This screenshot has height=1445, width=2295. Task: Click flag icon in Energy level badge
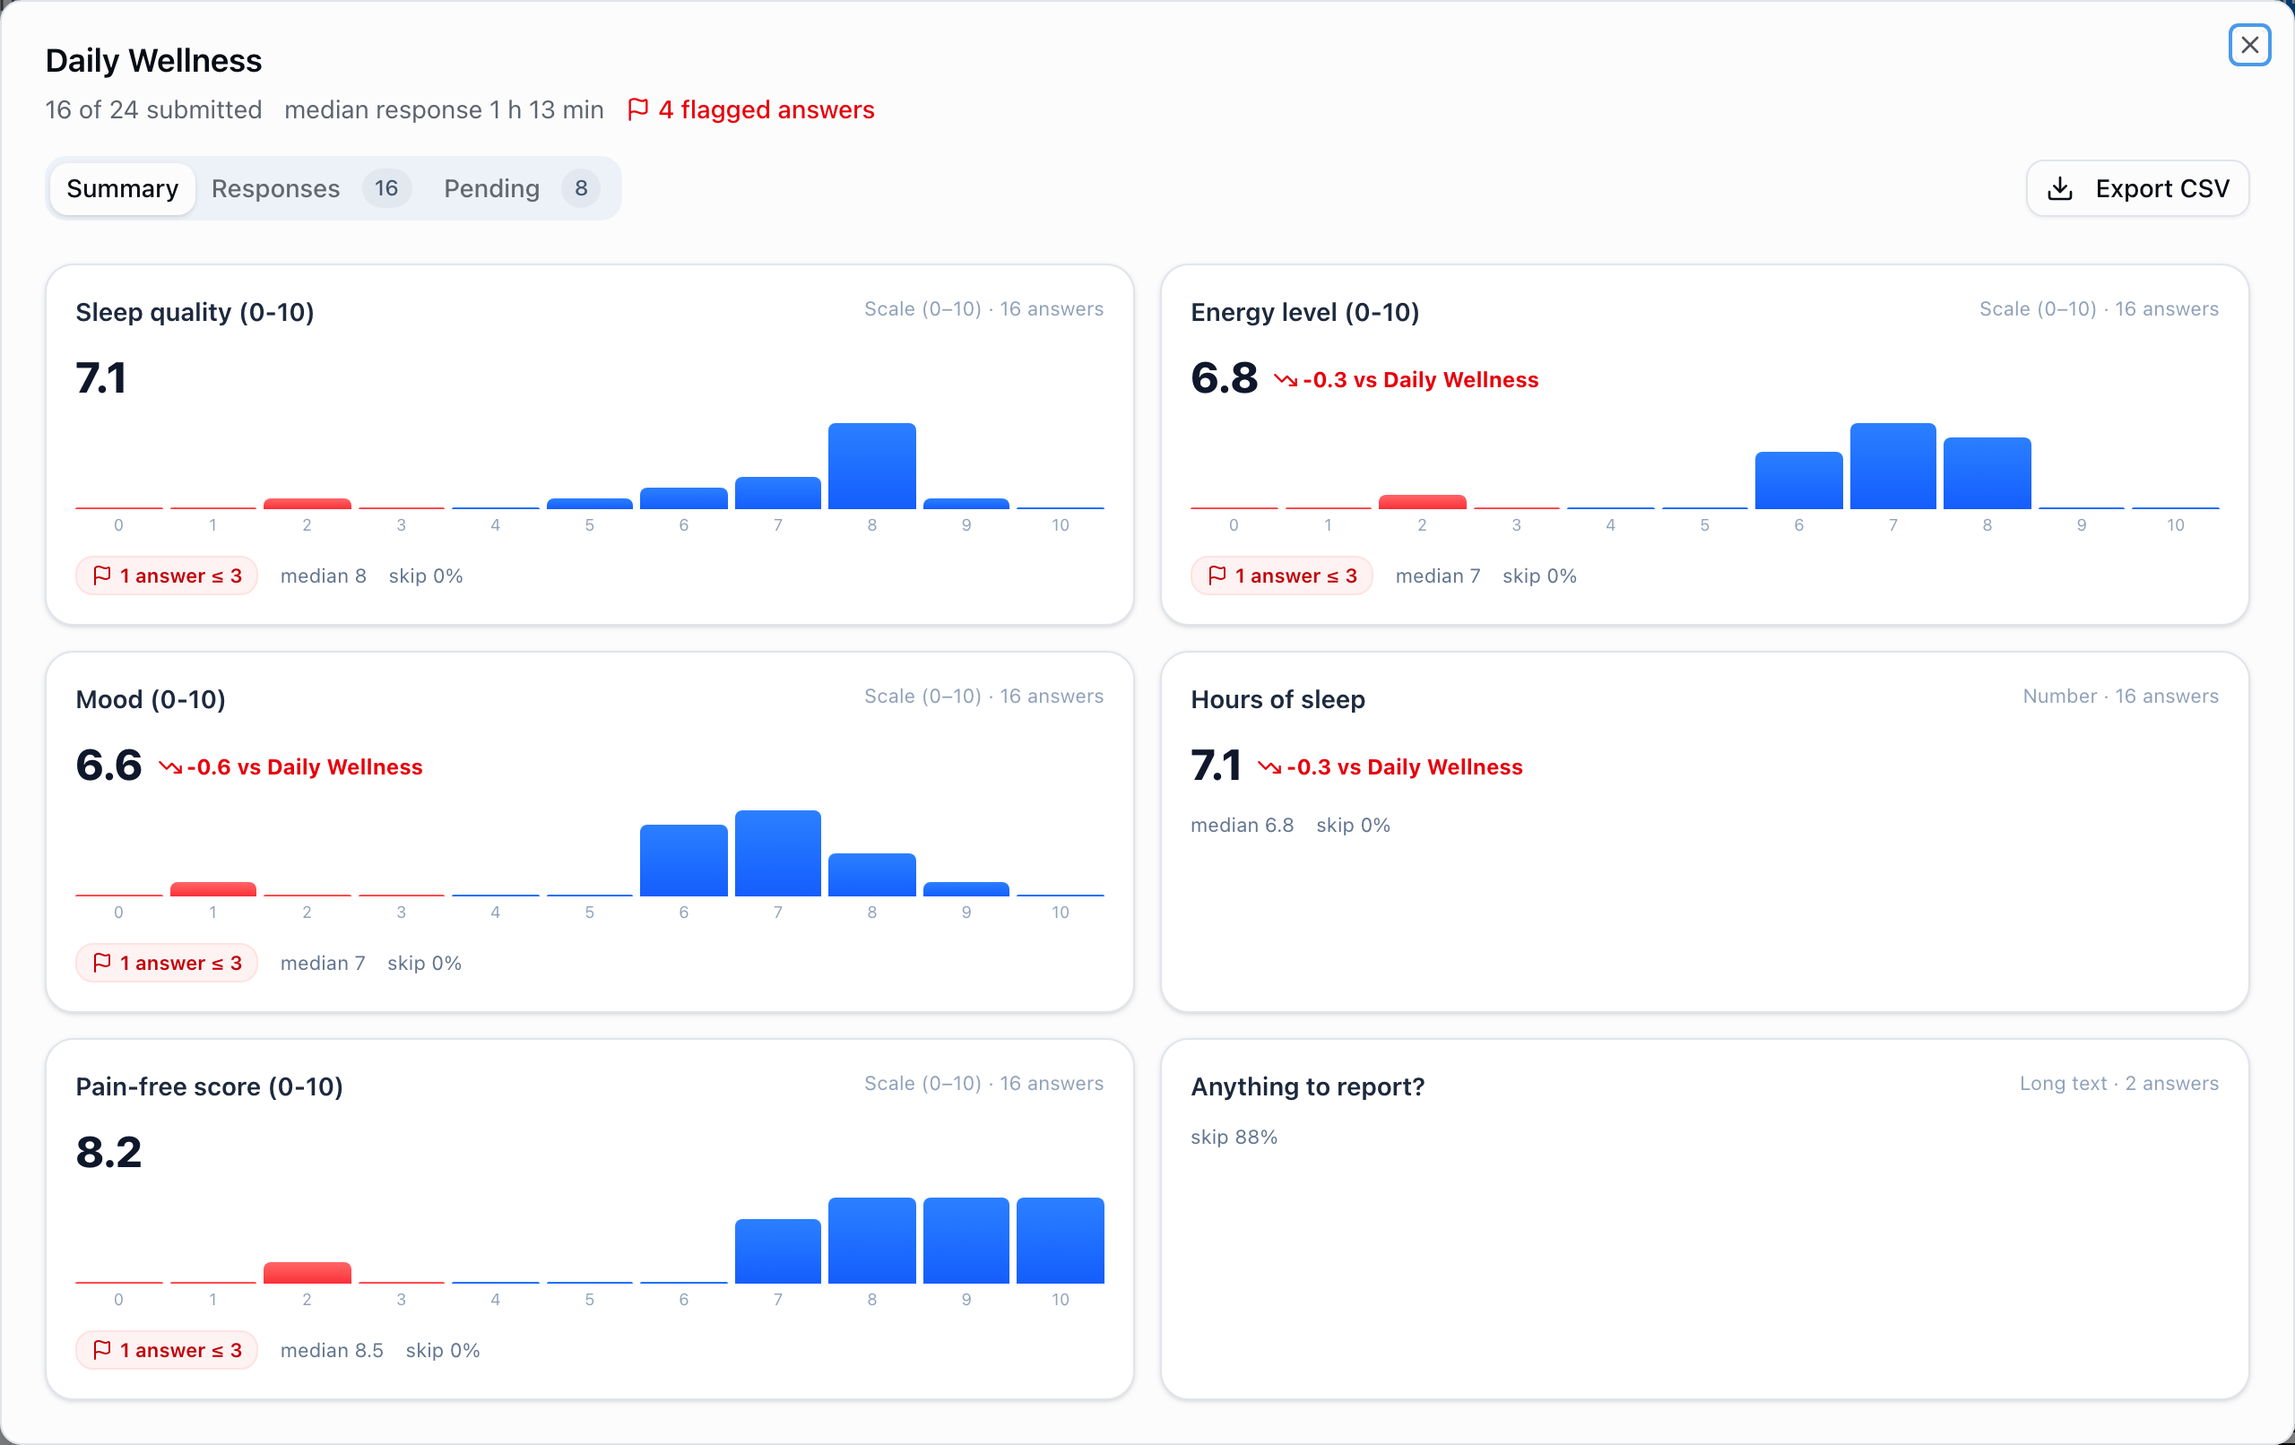pos(1217,575)
